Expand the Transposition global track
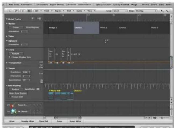This screenshot has height=128, width=174. click(x=7, y=63)
